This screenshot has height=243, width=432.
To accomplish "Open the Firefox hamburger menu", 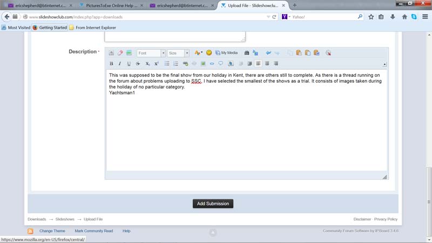I will coord(425,17).
